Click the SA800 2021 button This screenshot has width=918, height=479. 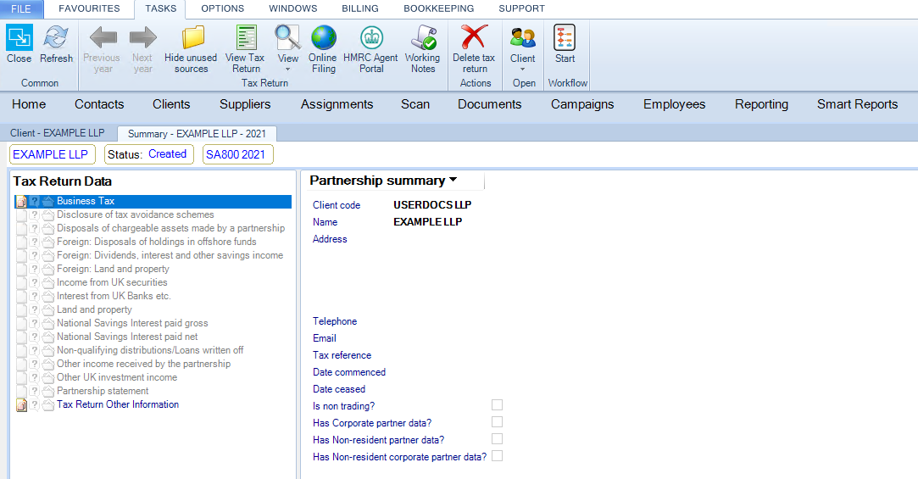tap(236, 154)
